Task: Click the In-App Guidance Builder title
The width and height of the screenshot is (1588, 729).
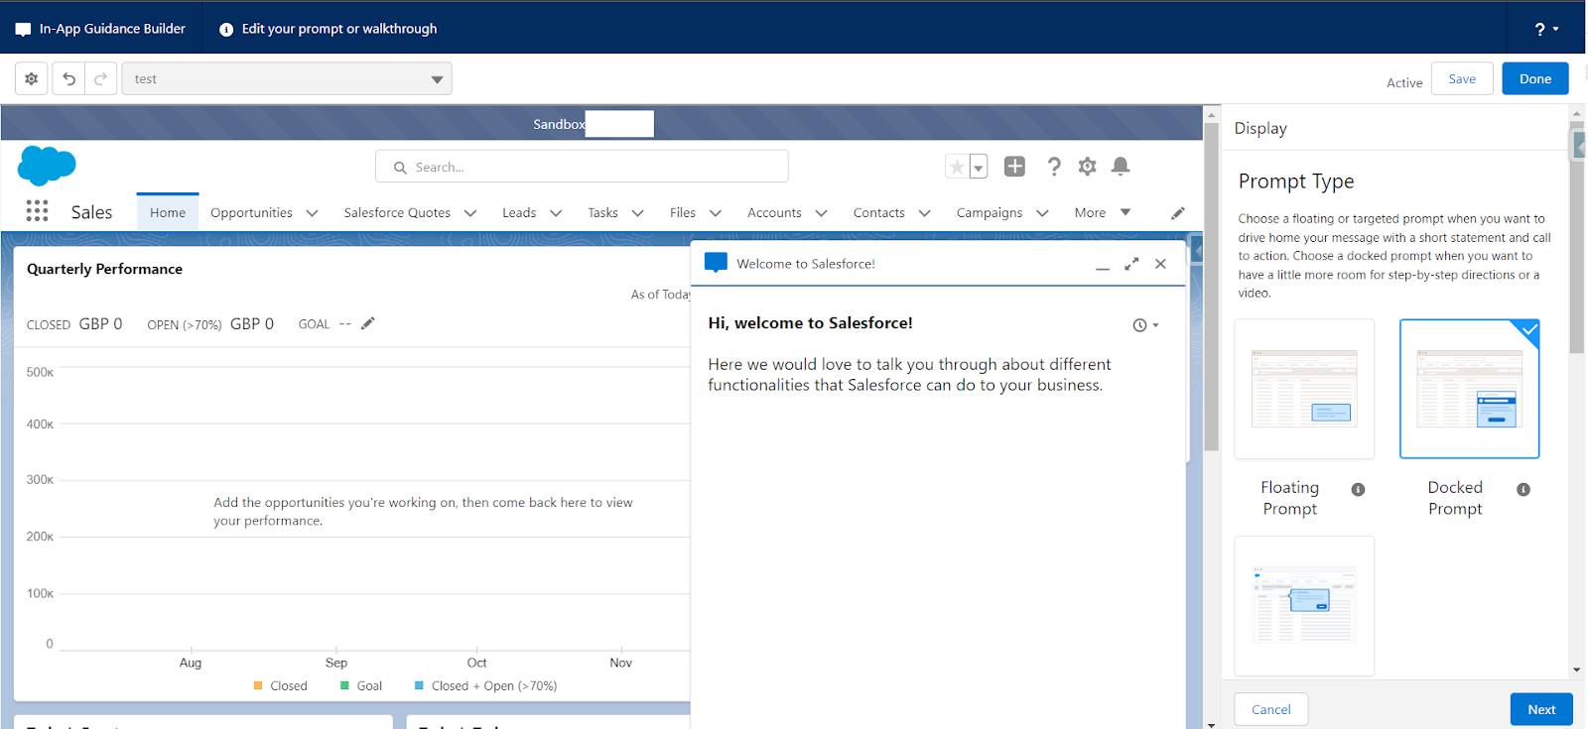Action: tap(112, 29)
